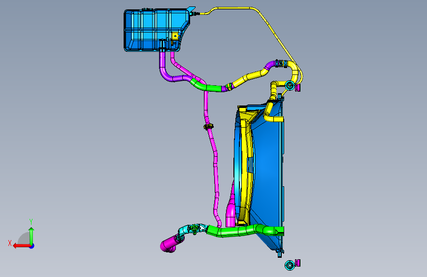Click the green "Y" axis label
Image resolution: width=427 pixels, height=277 pixels.
(x=31, y=222)
